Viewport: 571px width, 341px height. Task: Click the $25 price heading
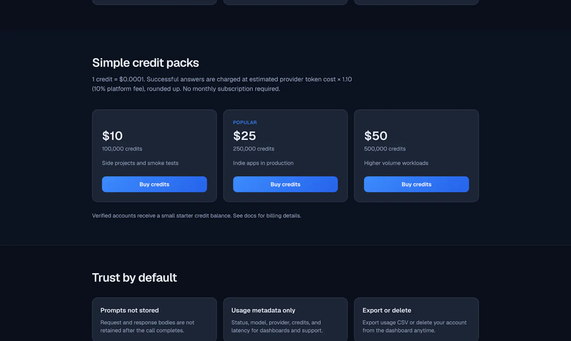point(244,136)
